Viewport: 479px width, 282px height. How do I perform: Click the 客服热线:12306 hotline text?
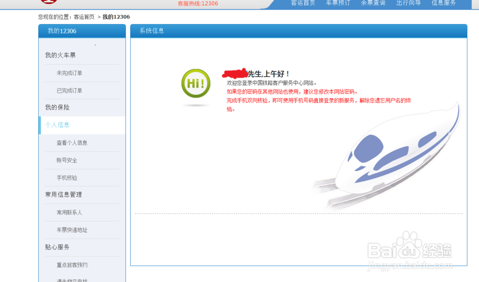point(198,4)
